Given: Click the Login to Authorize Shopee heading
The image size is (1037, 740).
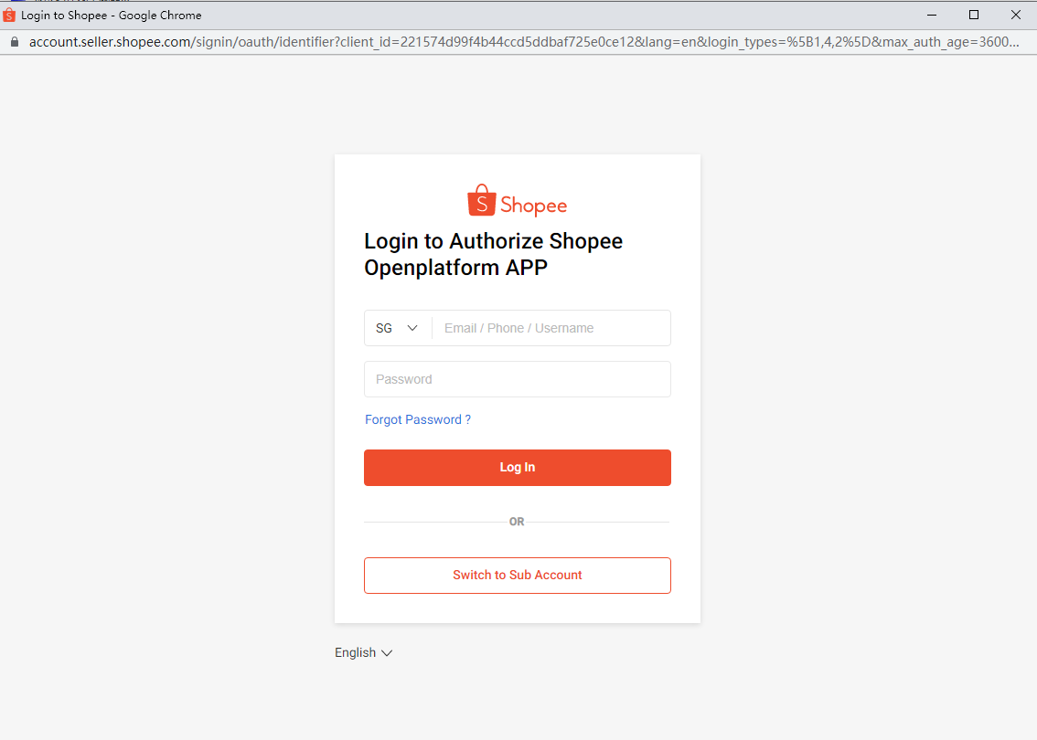Looking at the screenshot, I should (x=494, y=254).
